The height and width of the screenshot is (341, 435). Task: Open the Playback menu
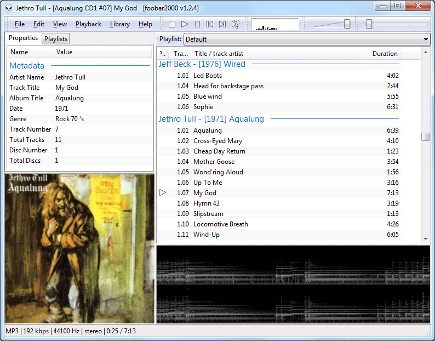point(88,24)
